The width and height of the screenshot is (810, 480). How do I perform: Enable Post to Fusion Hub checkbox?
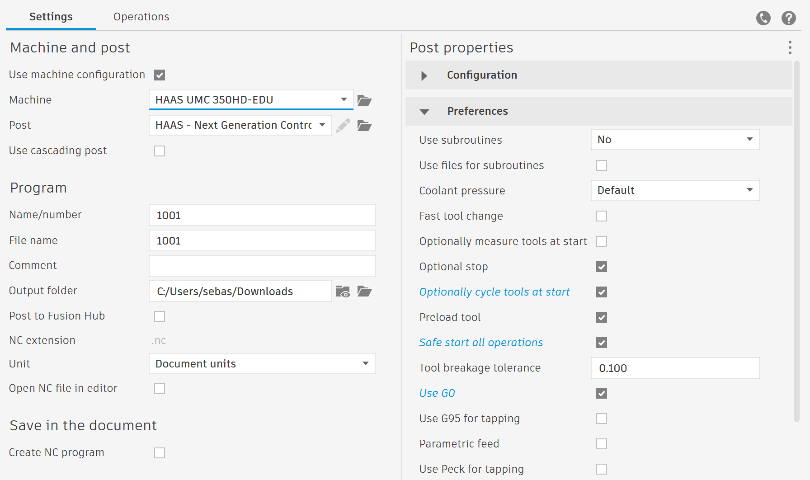160,316
